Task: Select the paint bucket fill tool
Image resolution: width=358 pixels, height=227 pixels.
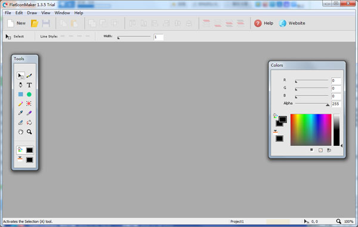Action: point(29,122)
